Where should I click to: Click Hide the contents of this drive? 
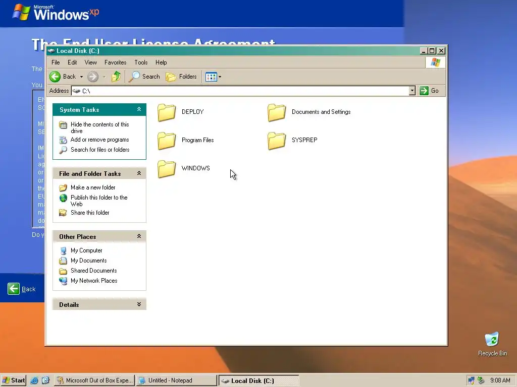click(x=99, y=127)
